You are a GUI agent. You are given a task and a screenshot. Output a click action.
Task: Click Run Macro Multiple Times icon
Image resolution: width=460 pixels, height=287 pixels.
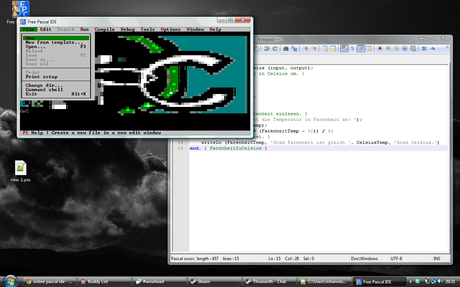tap(405, 48)
